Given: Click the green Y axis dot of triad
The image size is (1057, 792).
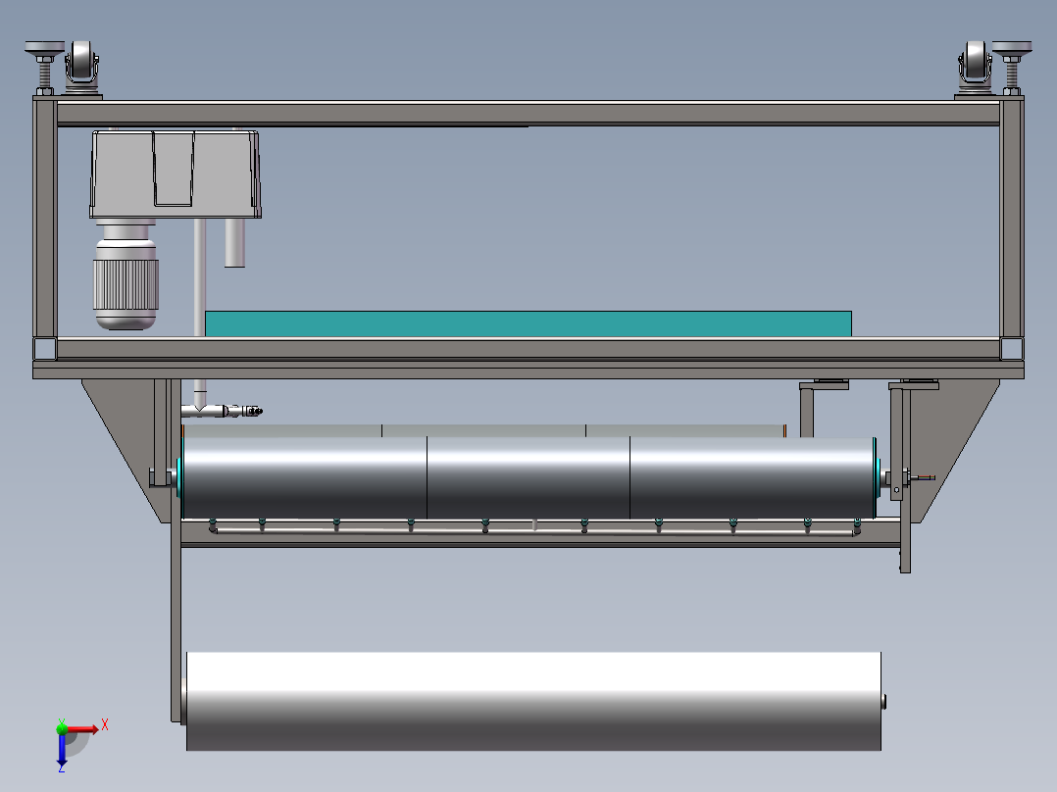Looking at the screenshot, I should 62,728.
